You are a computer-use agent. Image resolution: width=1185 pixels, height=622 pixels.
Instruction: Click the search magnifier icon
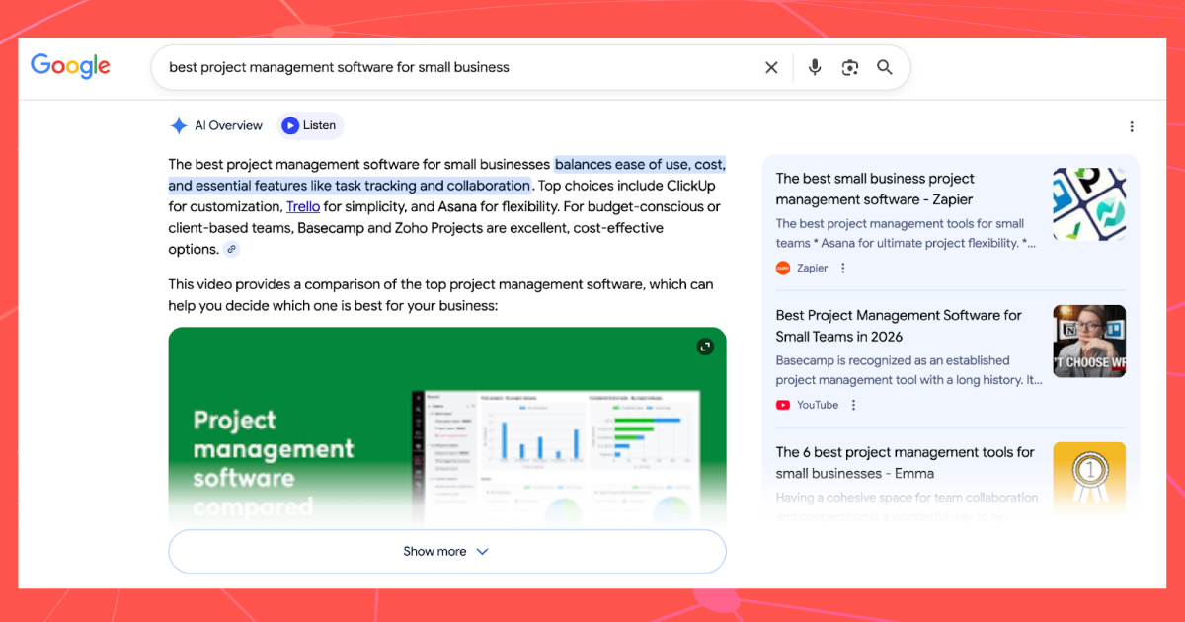tap(885, 67)
